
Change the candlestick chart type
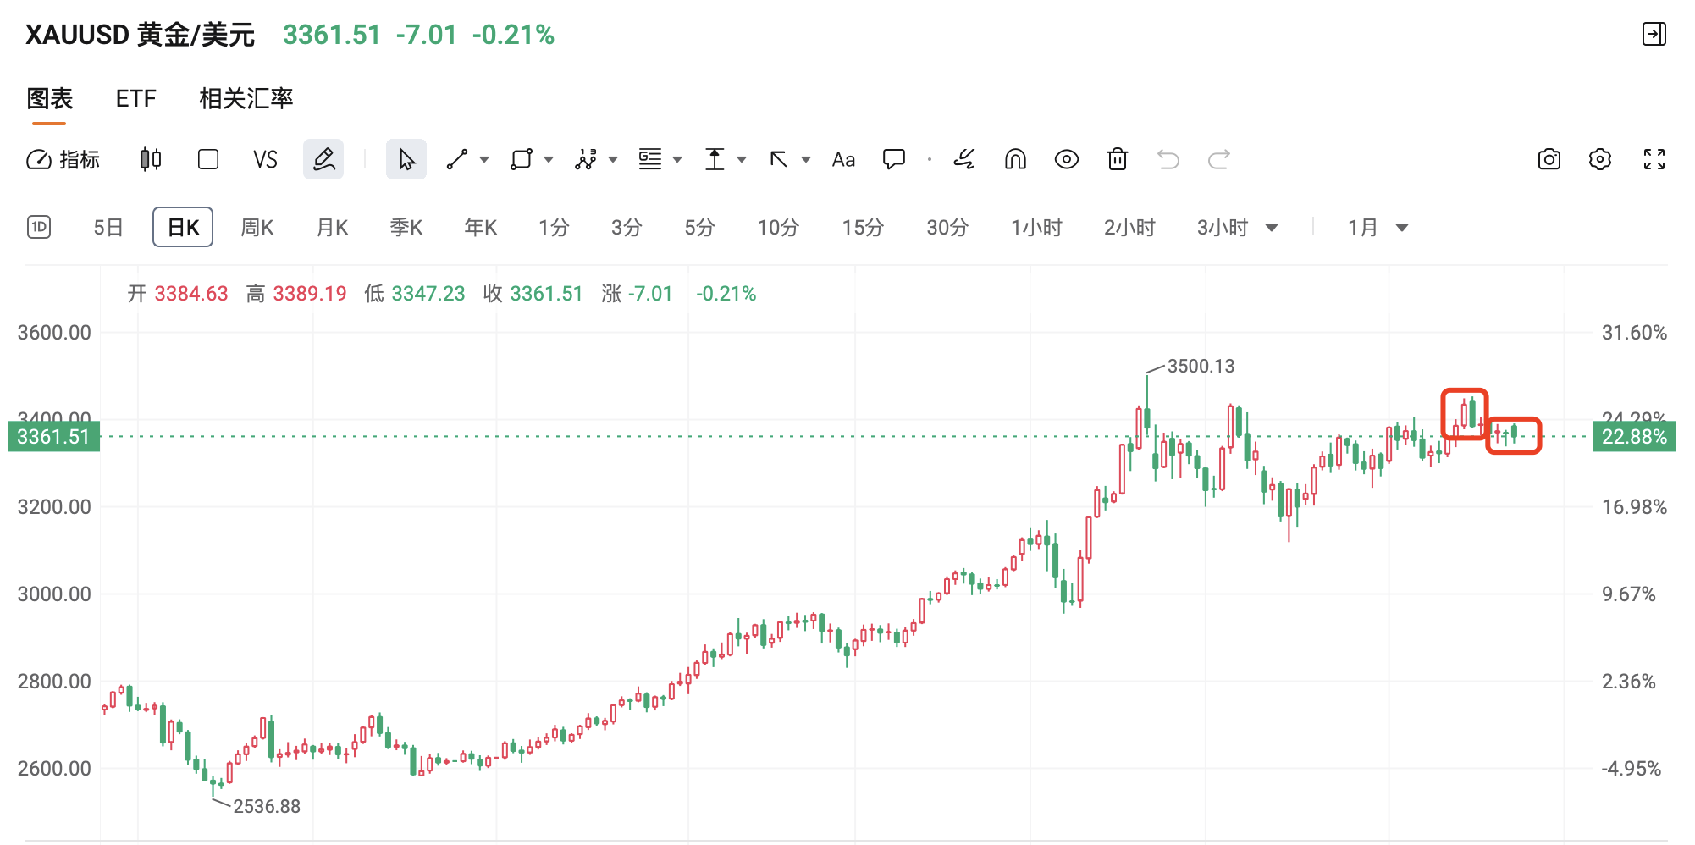coord(151,159)
